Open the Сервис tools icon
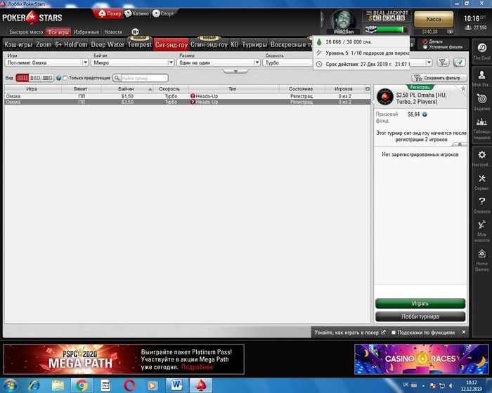 481,179
